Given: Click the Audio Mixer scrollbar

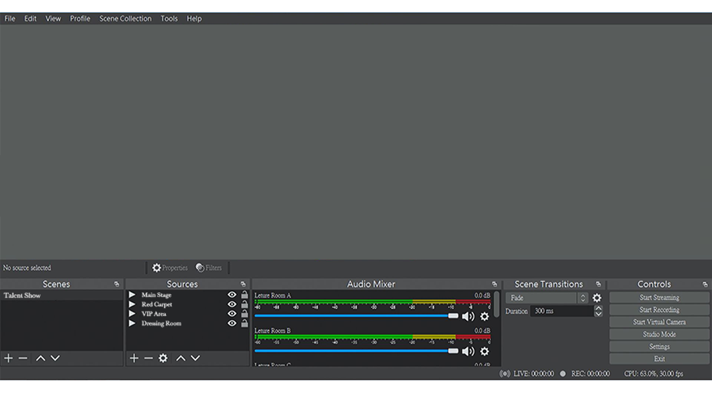Looking at the screenshot, I should 496,304.
